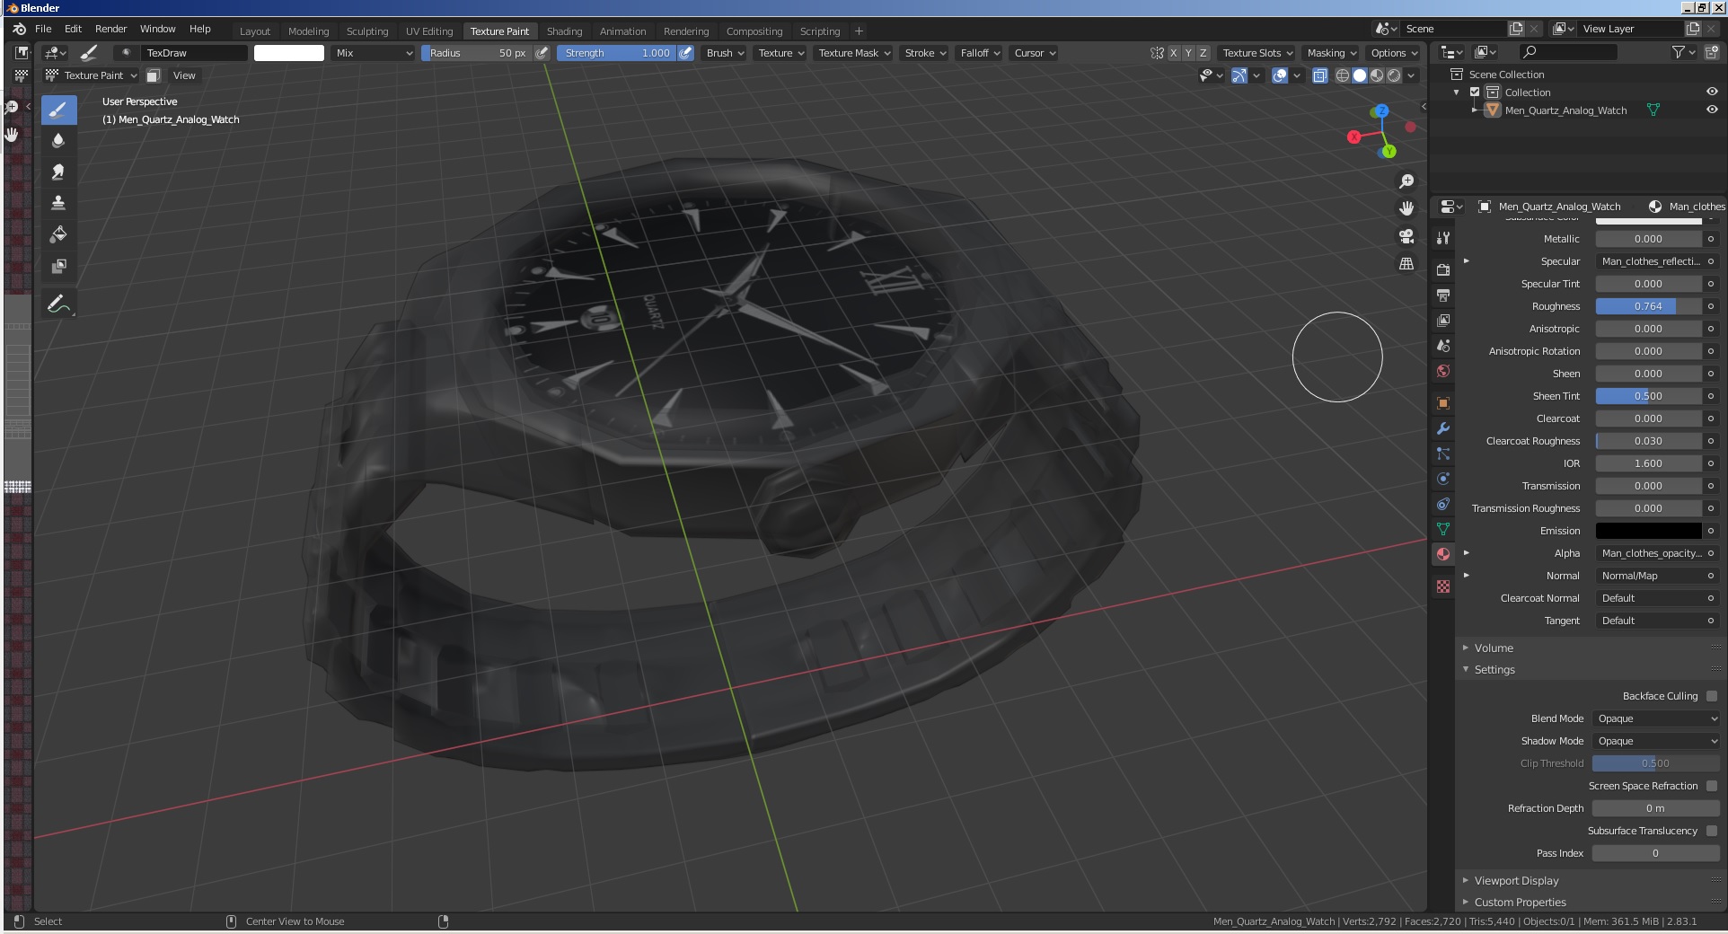Click the new collection icon in outliner
1728x934 pixels.
pos(1713,53)
